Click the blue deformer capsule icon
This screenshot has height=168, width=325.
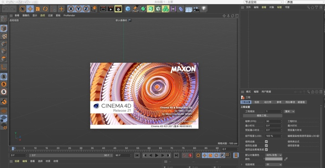coord(181,9)
